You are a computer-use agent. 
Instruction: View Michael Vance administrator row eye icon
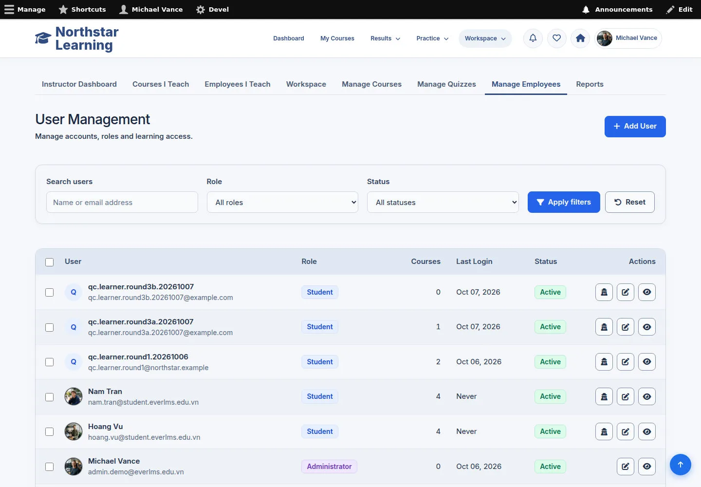[647, 467]
